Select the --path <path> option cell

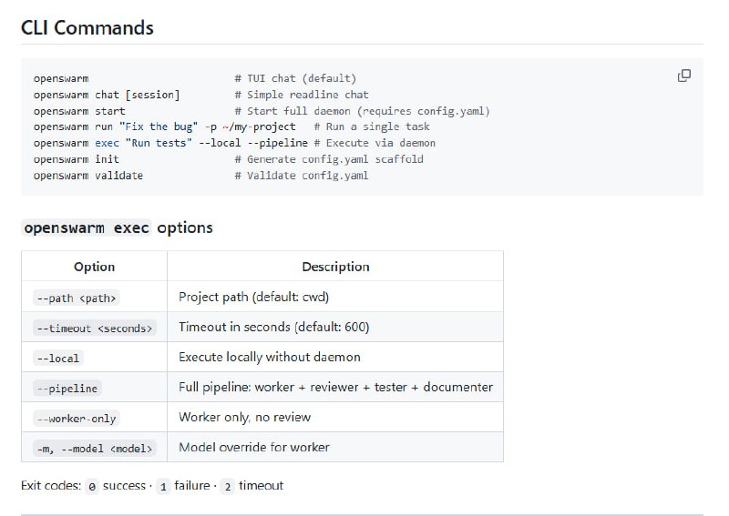coord(76,298)
